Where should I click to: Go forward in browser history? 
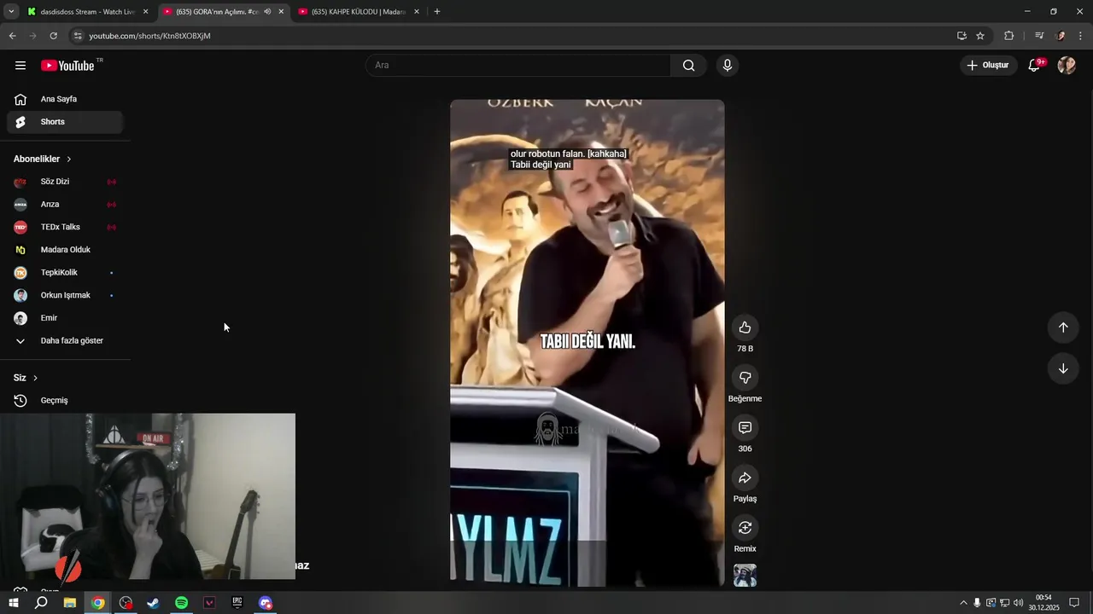coord(32,36)
